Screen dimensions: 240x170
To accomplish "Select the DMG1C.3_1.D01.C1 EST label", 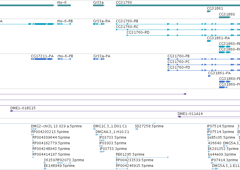I will coord(110,126).
